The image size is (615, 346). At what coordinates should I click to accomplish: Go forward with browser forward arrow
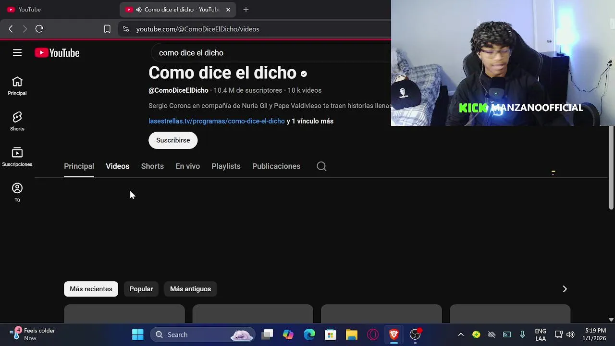[25, 29]
